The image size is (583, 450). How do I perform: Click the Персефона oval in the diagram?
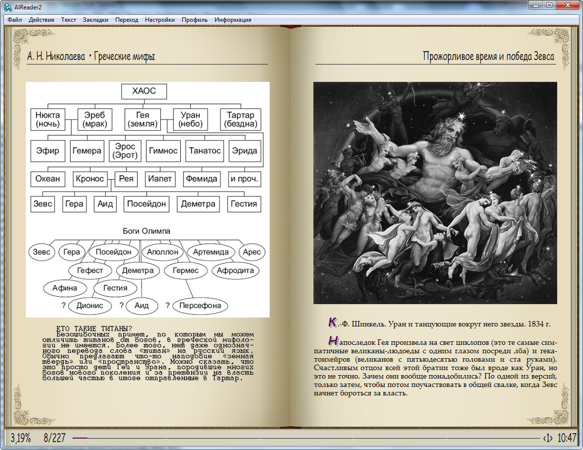200,306
